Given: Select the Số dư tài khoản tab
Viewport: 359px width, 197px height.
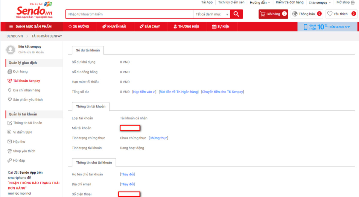Looking at the screenshot, I should (x=88, y=50).
